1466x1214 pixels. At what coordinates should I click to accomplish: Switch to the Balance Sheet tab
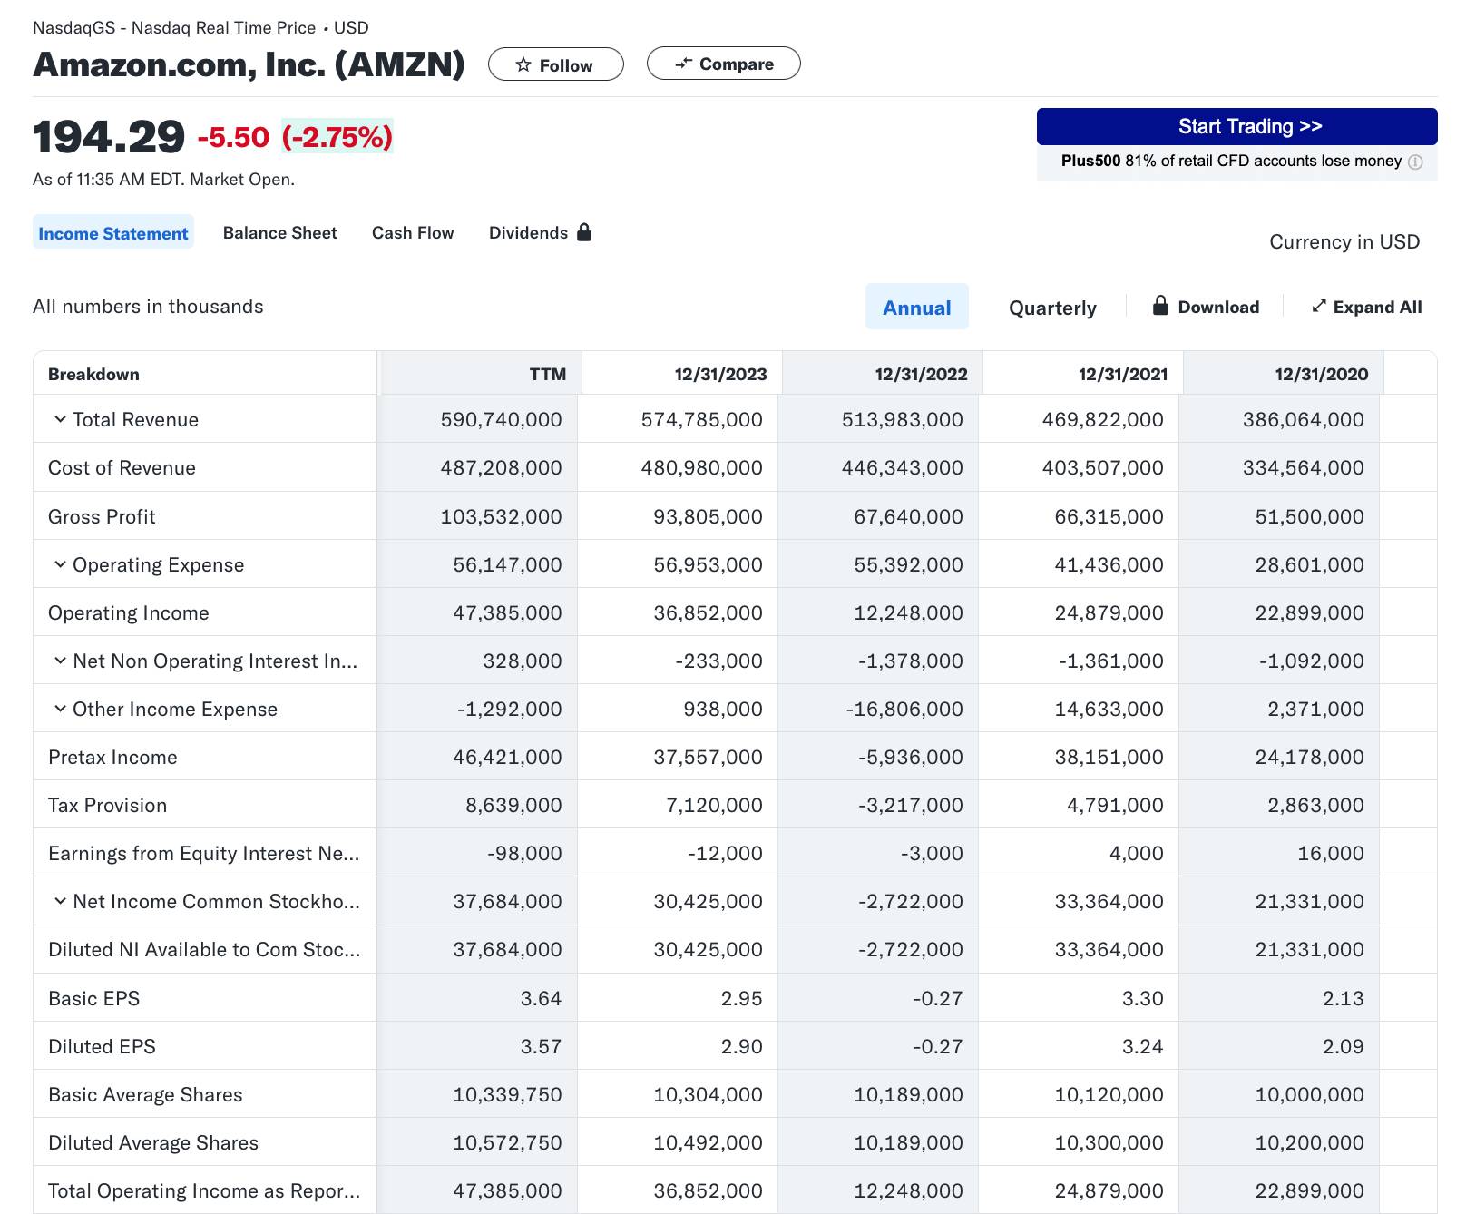pos(280,233)
